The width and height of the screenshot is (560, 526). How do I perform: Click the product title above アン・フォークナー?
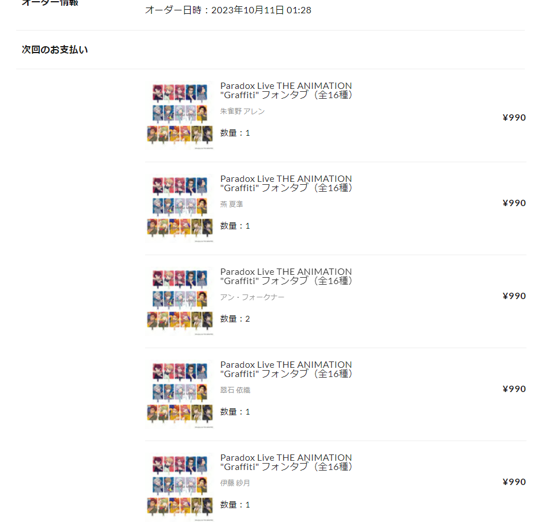(x=286, y=276)
